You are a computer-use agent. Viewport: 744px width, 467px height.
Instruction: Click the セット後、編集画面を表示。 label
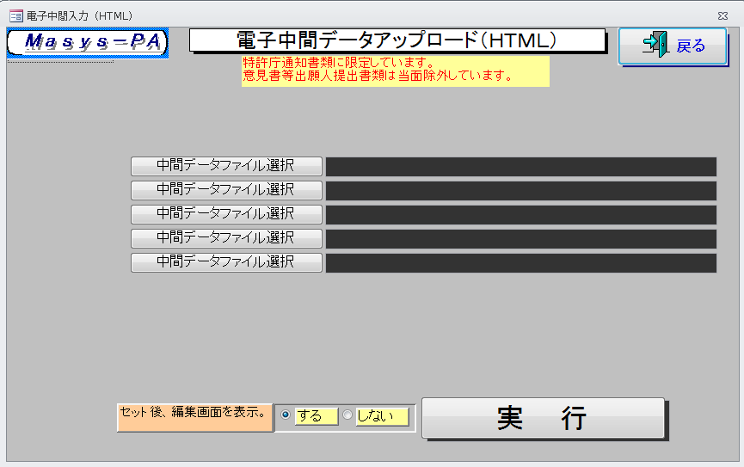point(195,418)
